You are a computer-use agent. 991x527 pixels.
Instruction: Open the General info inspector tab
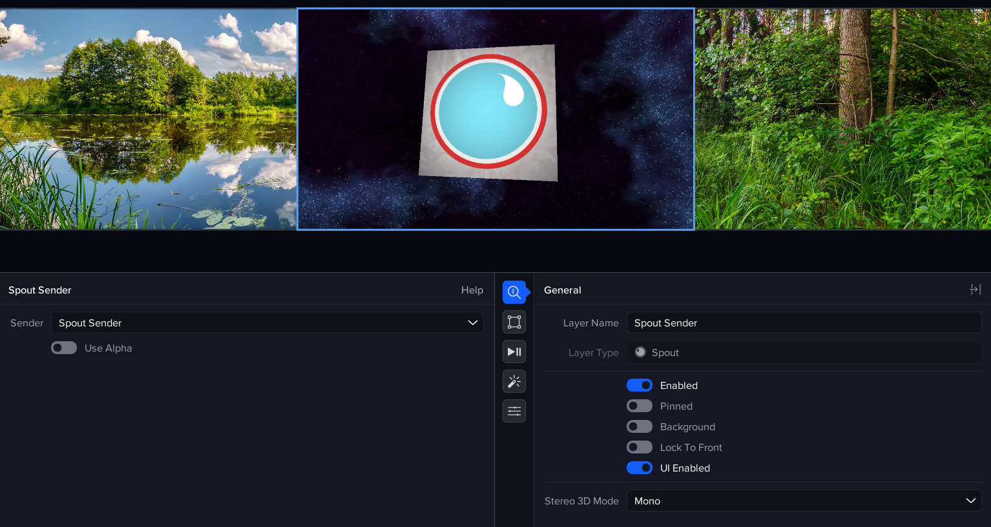[x=514, y=292]
